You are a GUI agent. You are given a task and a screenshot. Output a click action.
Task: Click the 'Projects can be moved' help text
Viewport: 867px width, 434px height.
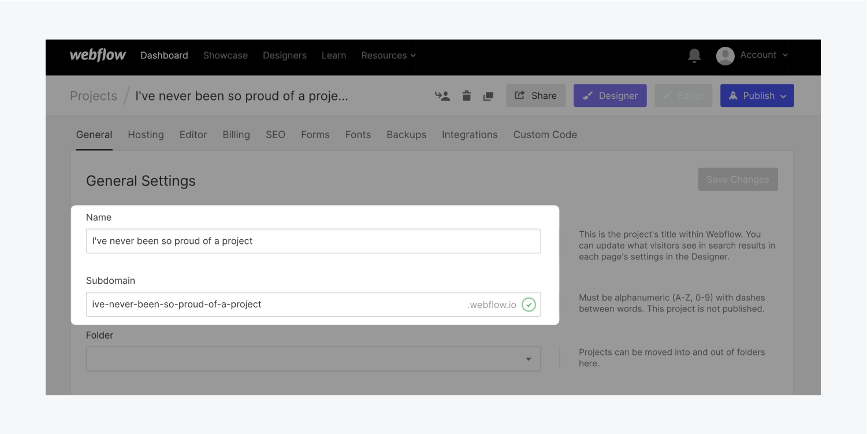pos(672,358)
